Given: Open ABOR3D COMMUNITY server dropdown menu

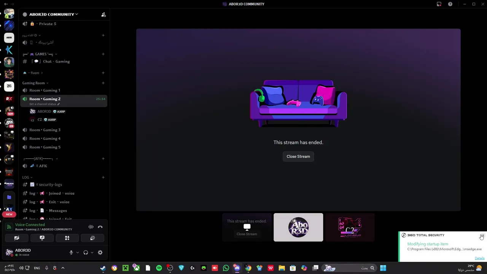Looking at the screenshot, I should 53,14.
